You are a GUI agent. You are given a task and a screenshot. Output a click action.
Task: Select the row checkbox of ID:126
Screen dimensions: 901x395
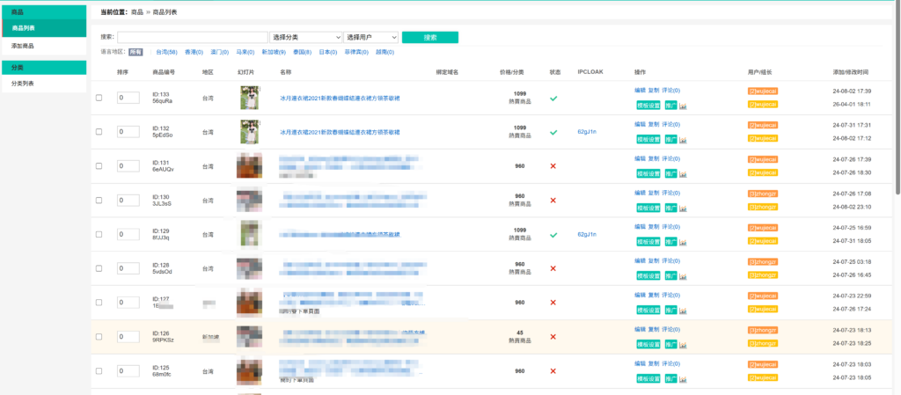[99, 336]
